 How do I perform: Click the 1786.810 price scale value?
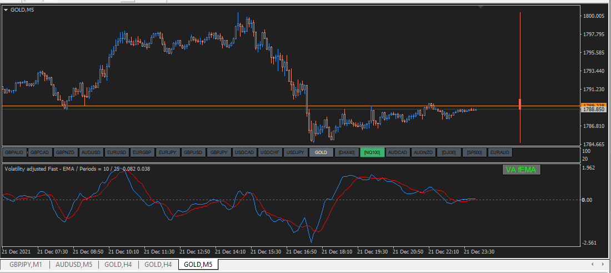click(593, 126)
